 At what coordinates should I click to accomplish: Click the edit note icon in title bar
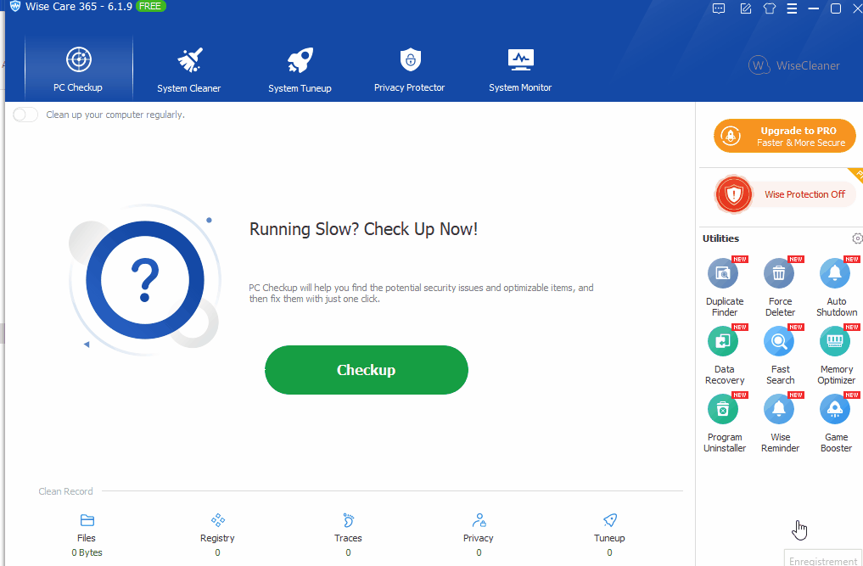pyautogui.click(x=745, y=8)
